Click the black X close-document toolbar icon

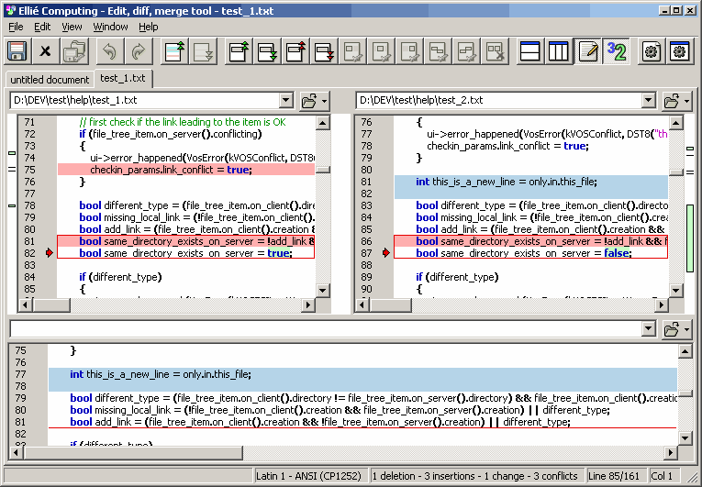point(45,51)
